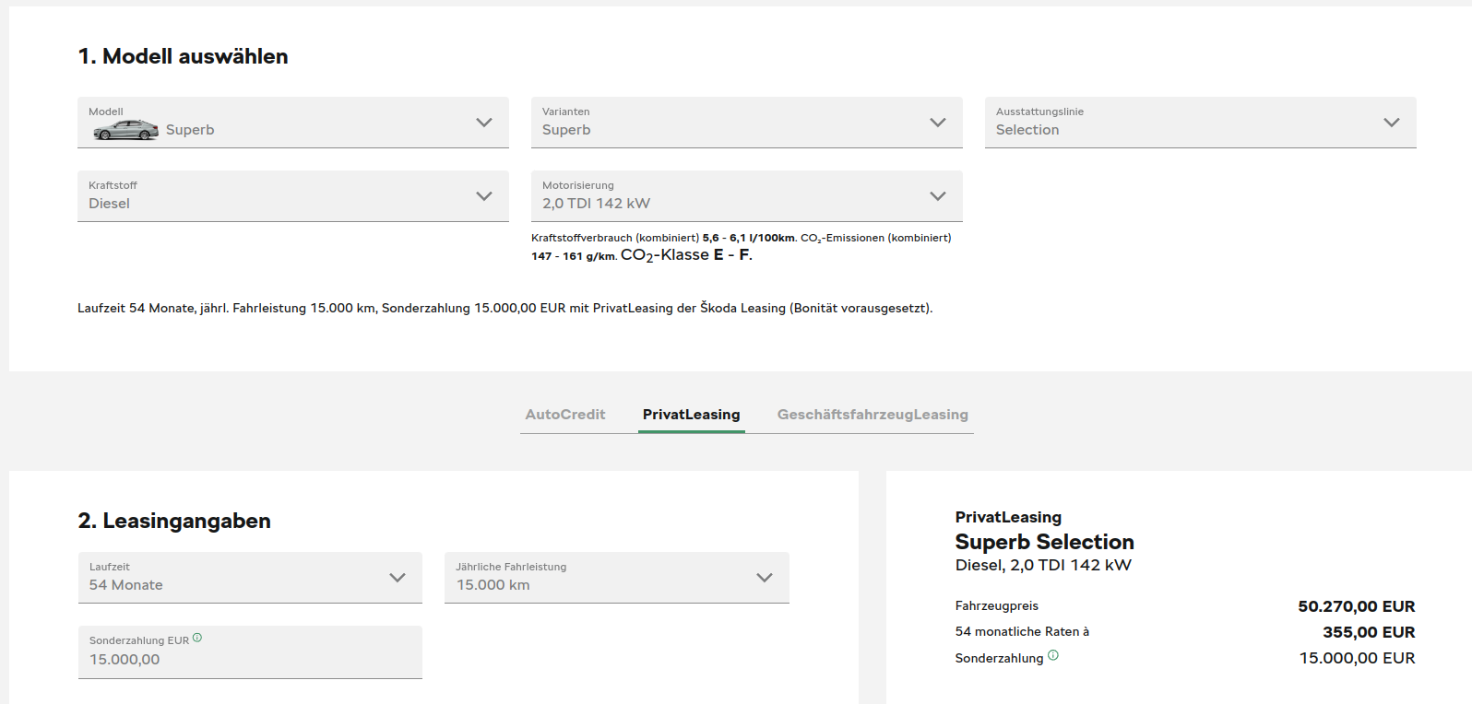Click the PrivatLeasing heading in the summary panel
This screenshot has height=704, width=1472.
[1008, 517]
